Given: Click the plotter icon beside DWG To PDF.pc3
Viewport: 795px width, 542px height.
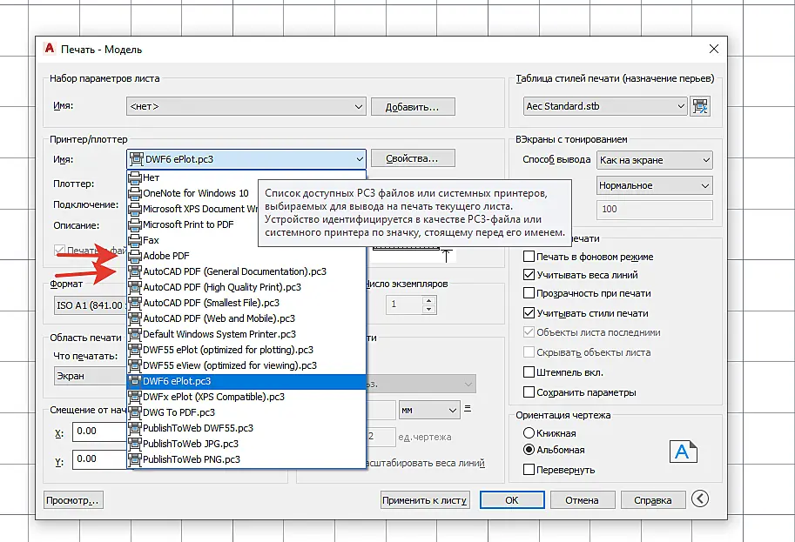Looking at the screenshot, I should tap(134, 413).
